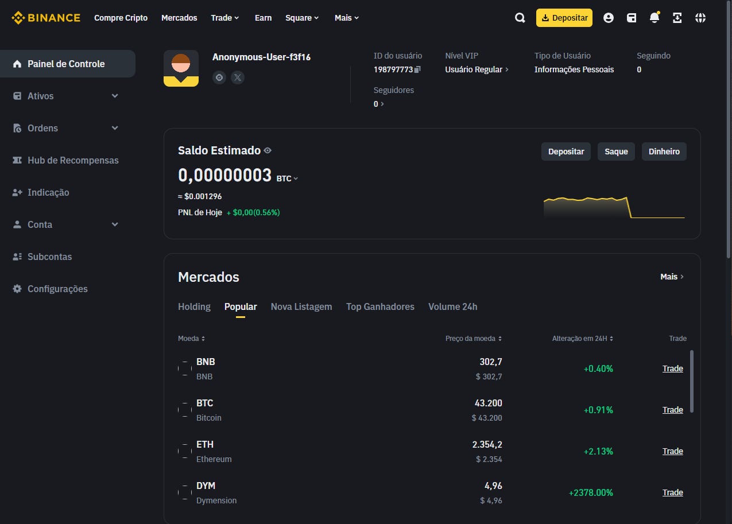
Task: Click the Dinheiro button
Action: pos(664,152)
